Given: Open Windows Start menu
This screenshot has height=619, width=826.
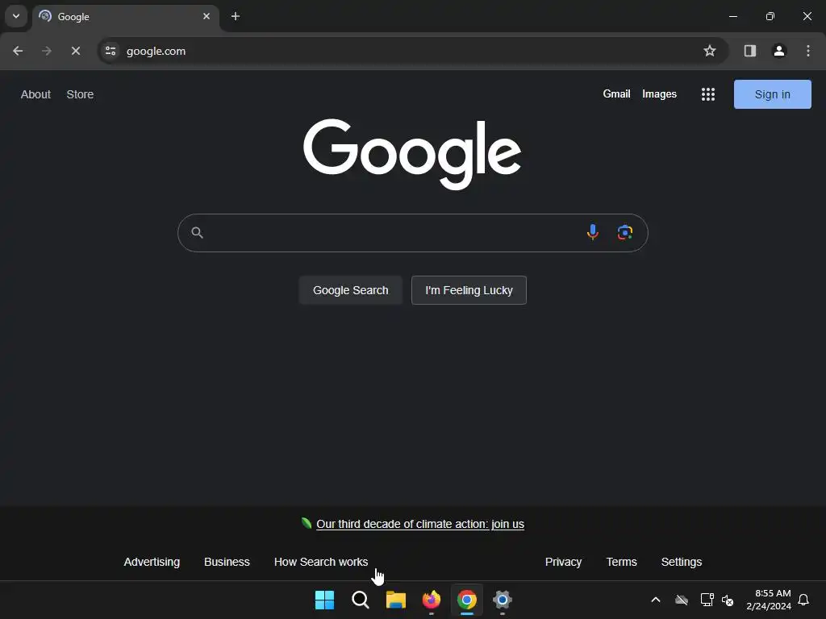Looking at the screenshot, I should coord(324,600).
